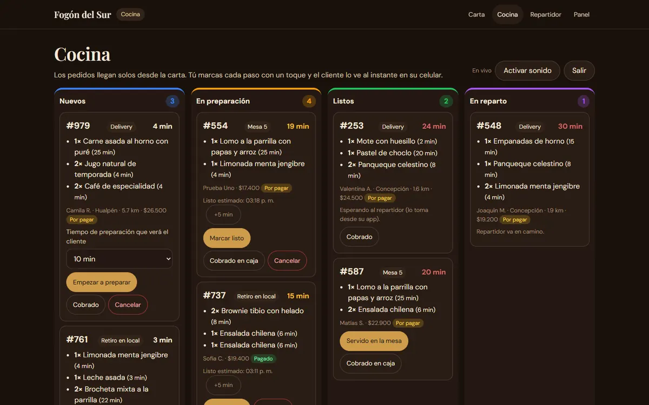Turn on sound with Activar sonido
The height and width of the screenshot is (405, 649).
[x=527, y=71]
